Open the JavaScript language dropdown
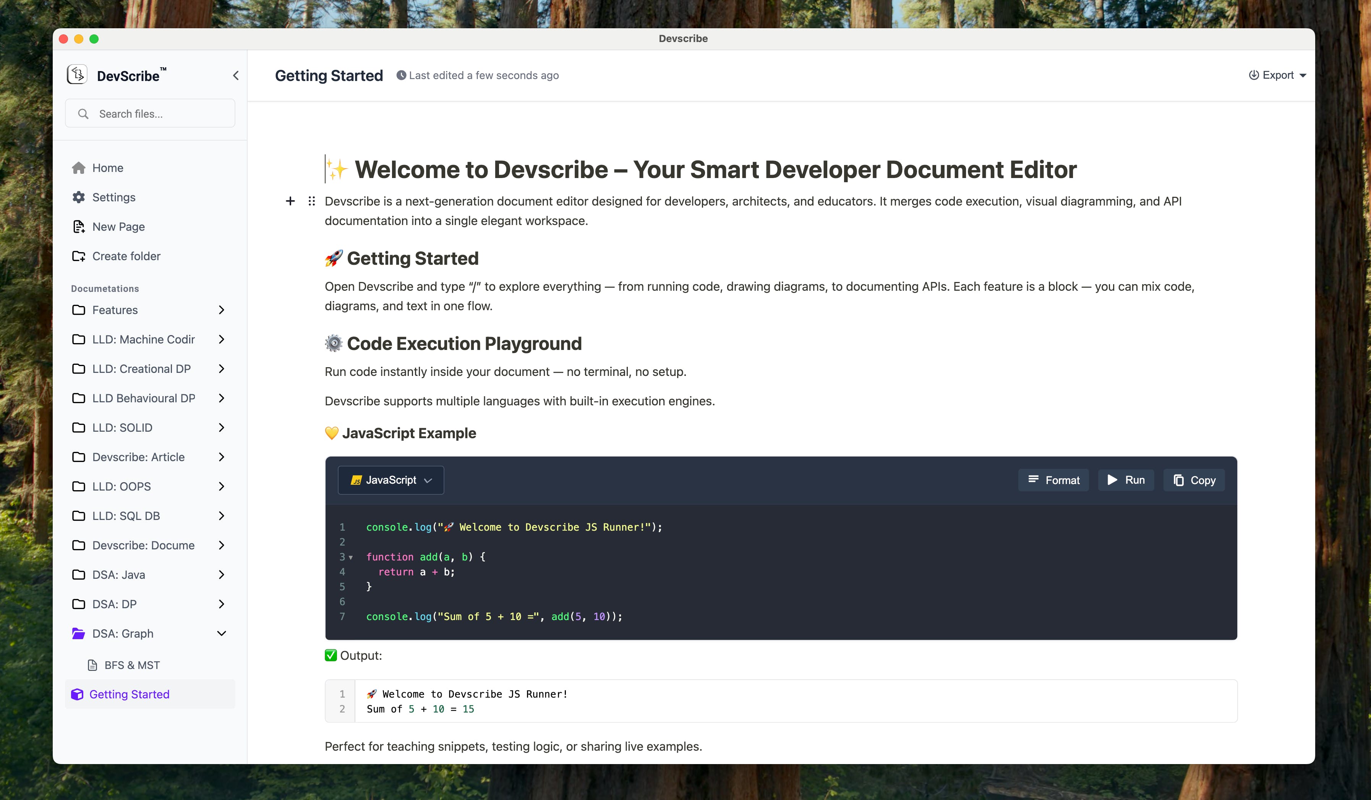Viewport: 1371px width, 800px height. (391, 480)
